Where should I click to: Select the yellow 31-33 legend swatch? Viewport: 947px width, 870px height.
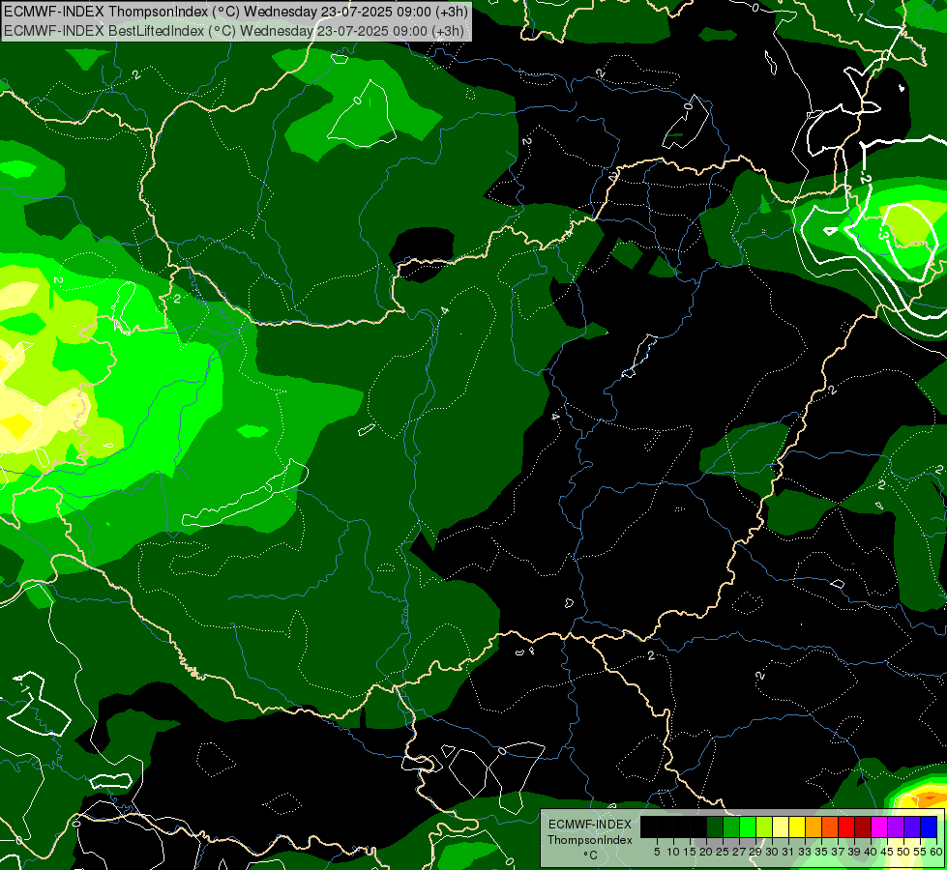(x=797, y=826)
